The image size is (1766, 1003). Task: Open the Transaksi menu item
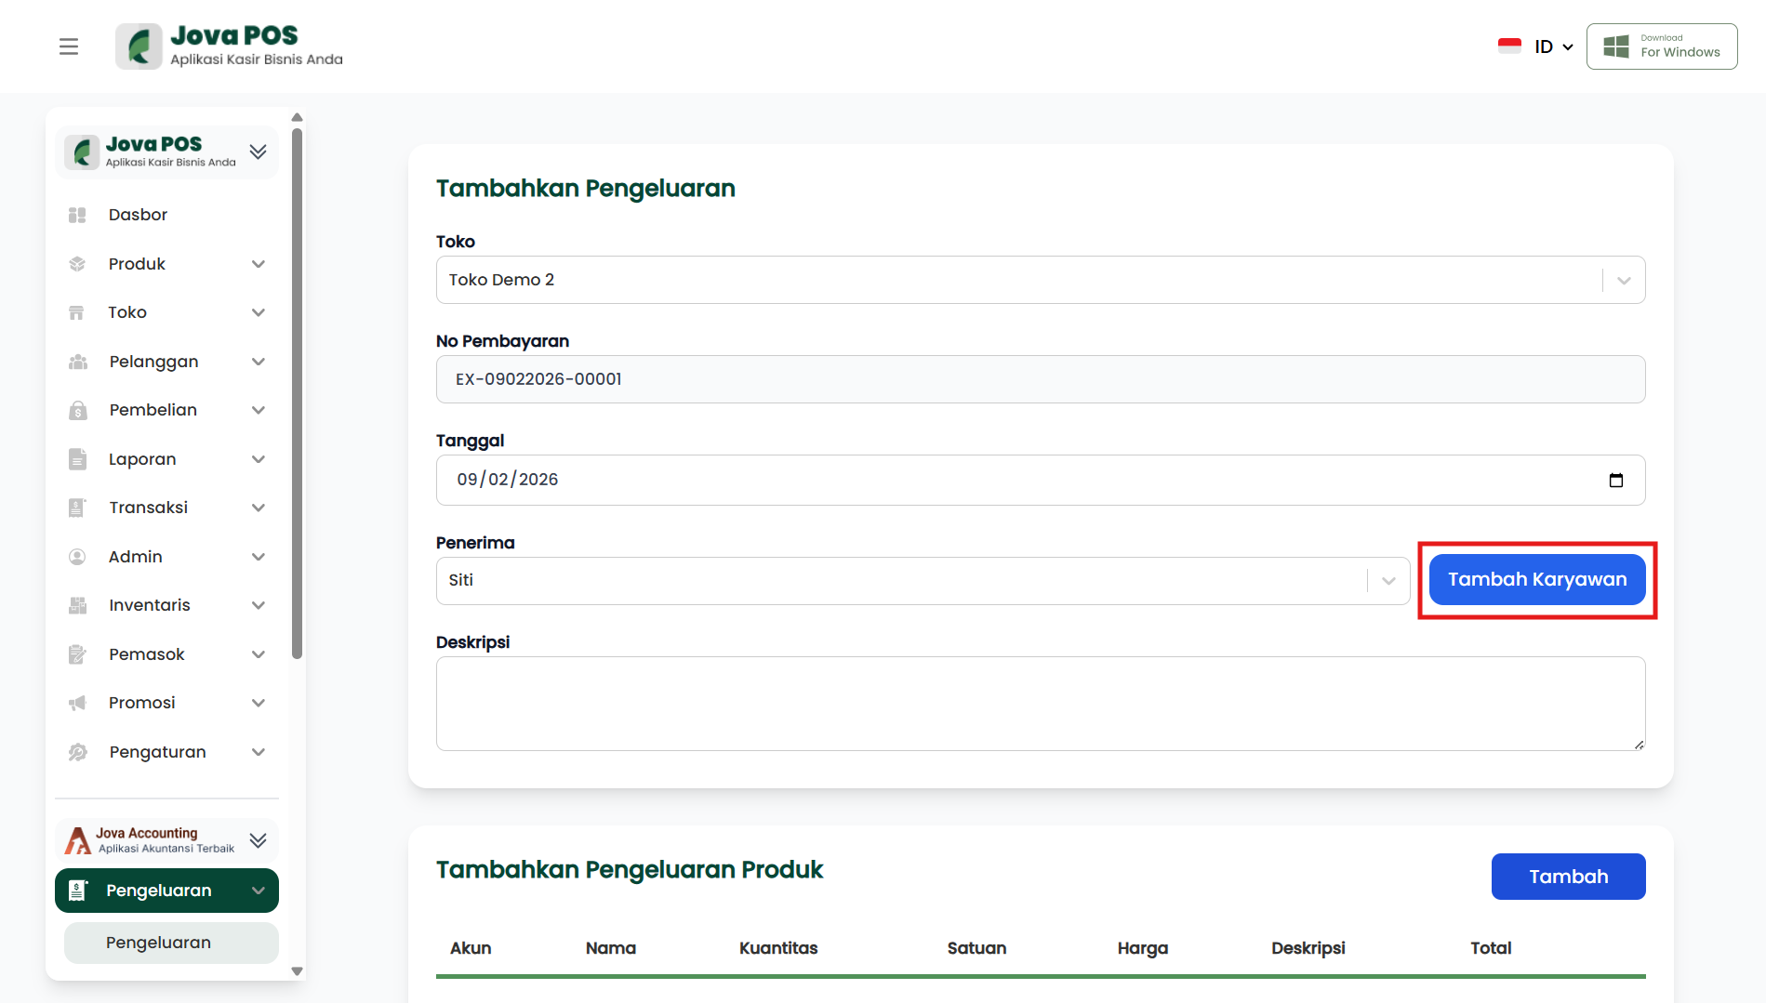149,508
